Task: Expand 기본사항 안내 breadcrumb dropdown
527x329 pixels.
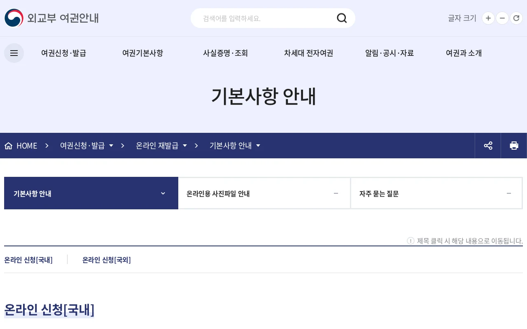Action: tap(235, 146)
